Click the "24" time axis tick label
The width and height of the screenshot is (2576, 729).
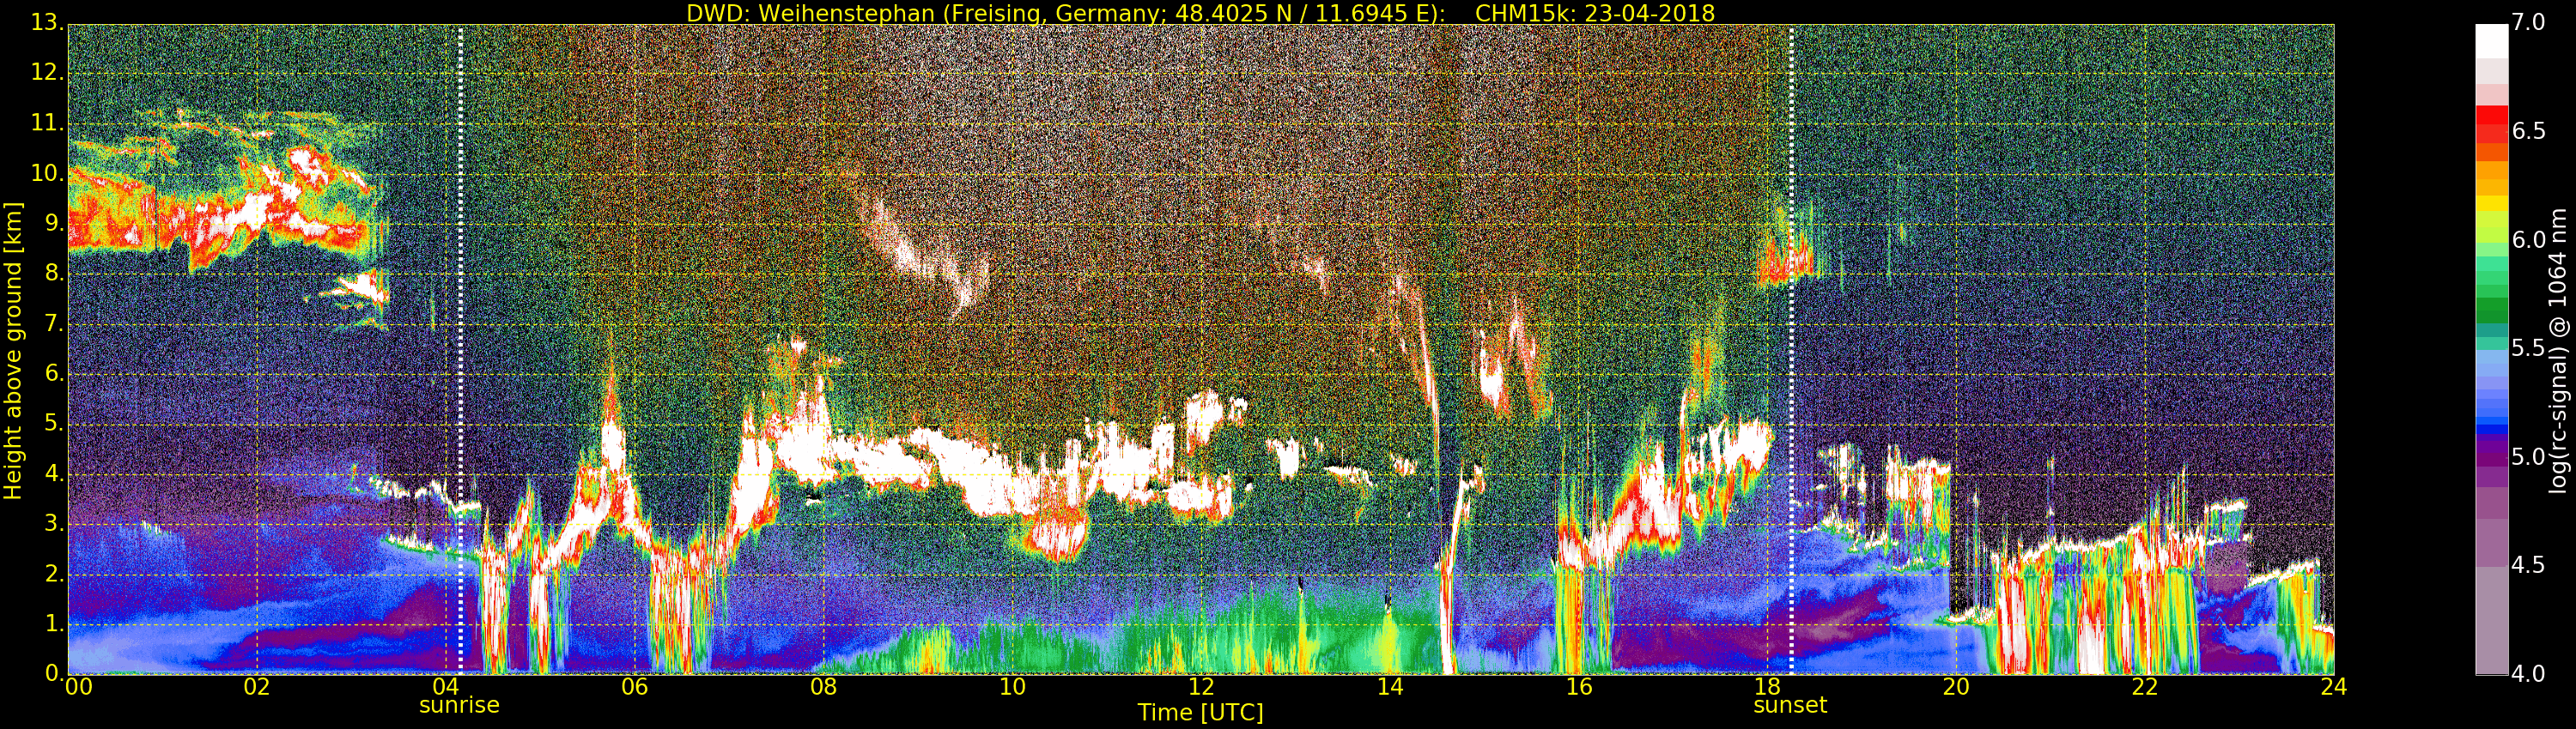click(x=2334, y=687)
